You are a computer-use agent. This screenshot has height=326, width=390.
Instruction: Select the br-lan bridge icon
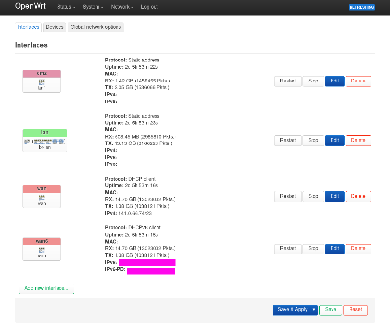click(x=45, y=141)
